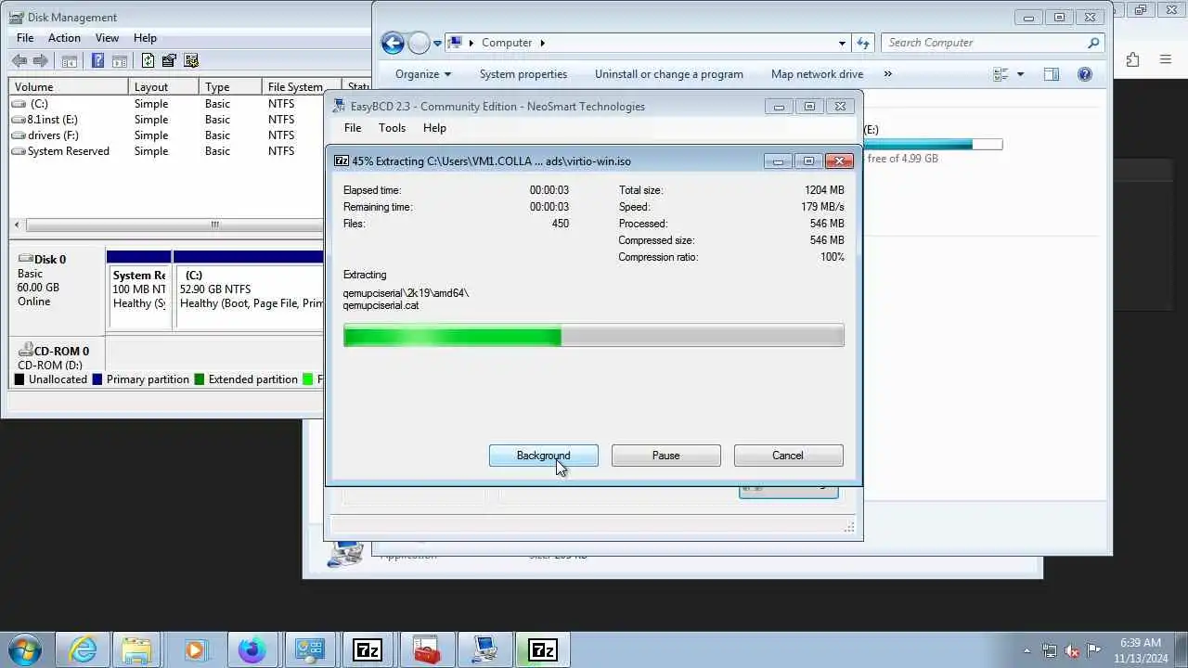Open the Firefox hamburger menu icon

(1165, 59)
